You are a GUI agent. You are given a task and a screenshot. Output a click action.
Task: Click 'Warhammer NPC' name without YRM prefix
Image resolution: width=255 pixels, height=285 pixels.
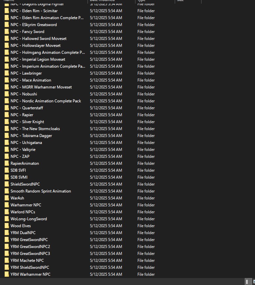point(26,205)
